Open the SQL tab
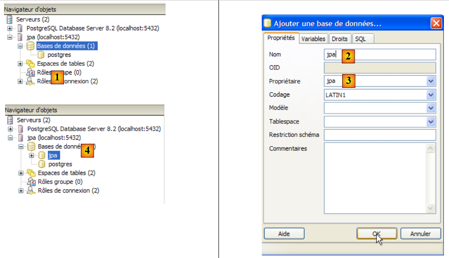Image resolution: width=449 pixels, height=258 pixels. pos(360,39)
